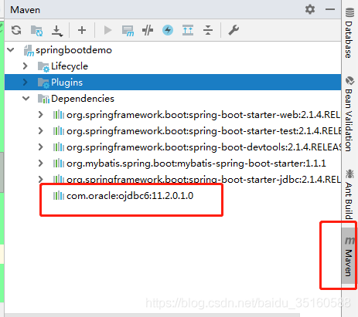Open the Database side tab
The width and height of the screenshot is (358, 317).
click(349, 33)
